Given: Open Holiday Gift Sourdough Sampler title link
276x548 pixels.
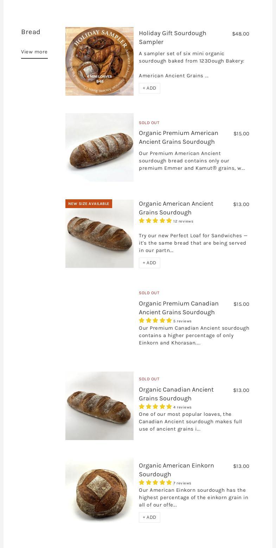Looking at the screenshot, I should (x=172, y=37).
